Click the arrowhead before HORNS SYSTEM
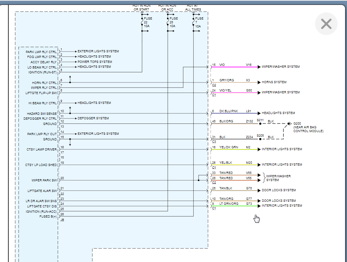This screenshot has height=262, width=347. click(259, 82)
